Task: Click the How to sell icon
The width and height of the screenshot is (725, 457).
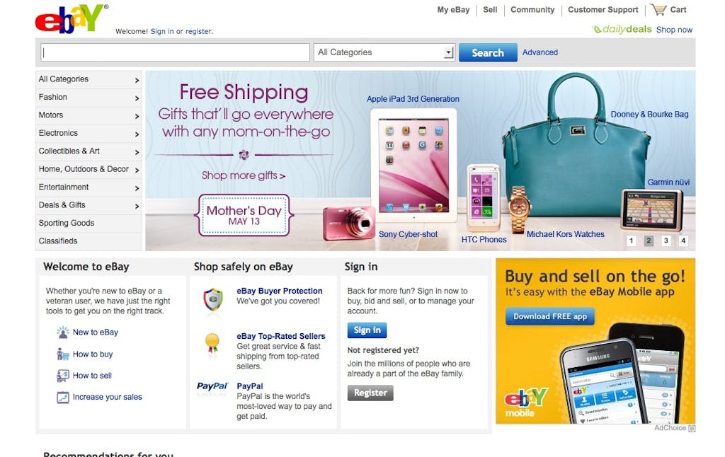Action: 63,376
